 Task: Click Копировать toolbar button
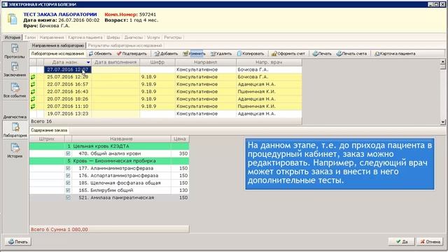[251, 54]
